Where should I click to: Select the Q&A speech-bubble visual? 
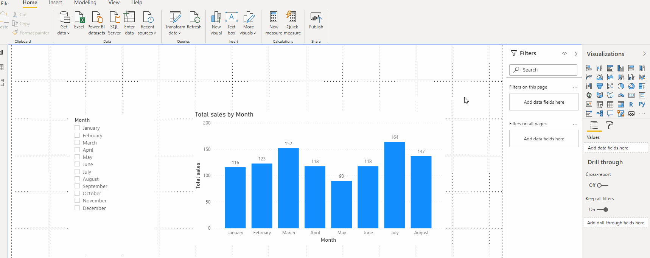(610, 113)
